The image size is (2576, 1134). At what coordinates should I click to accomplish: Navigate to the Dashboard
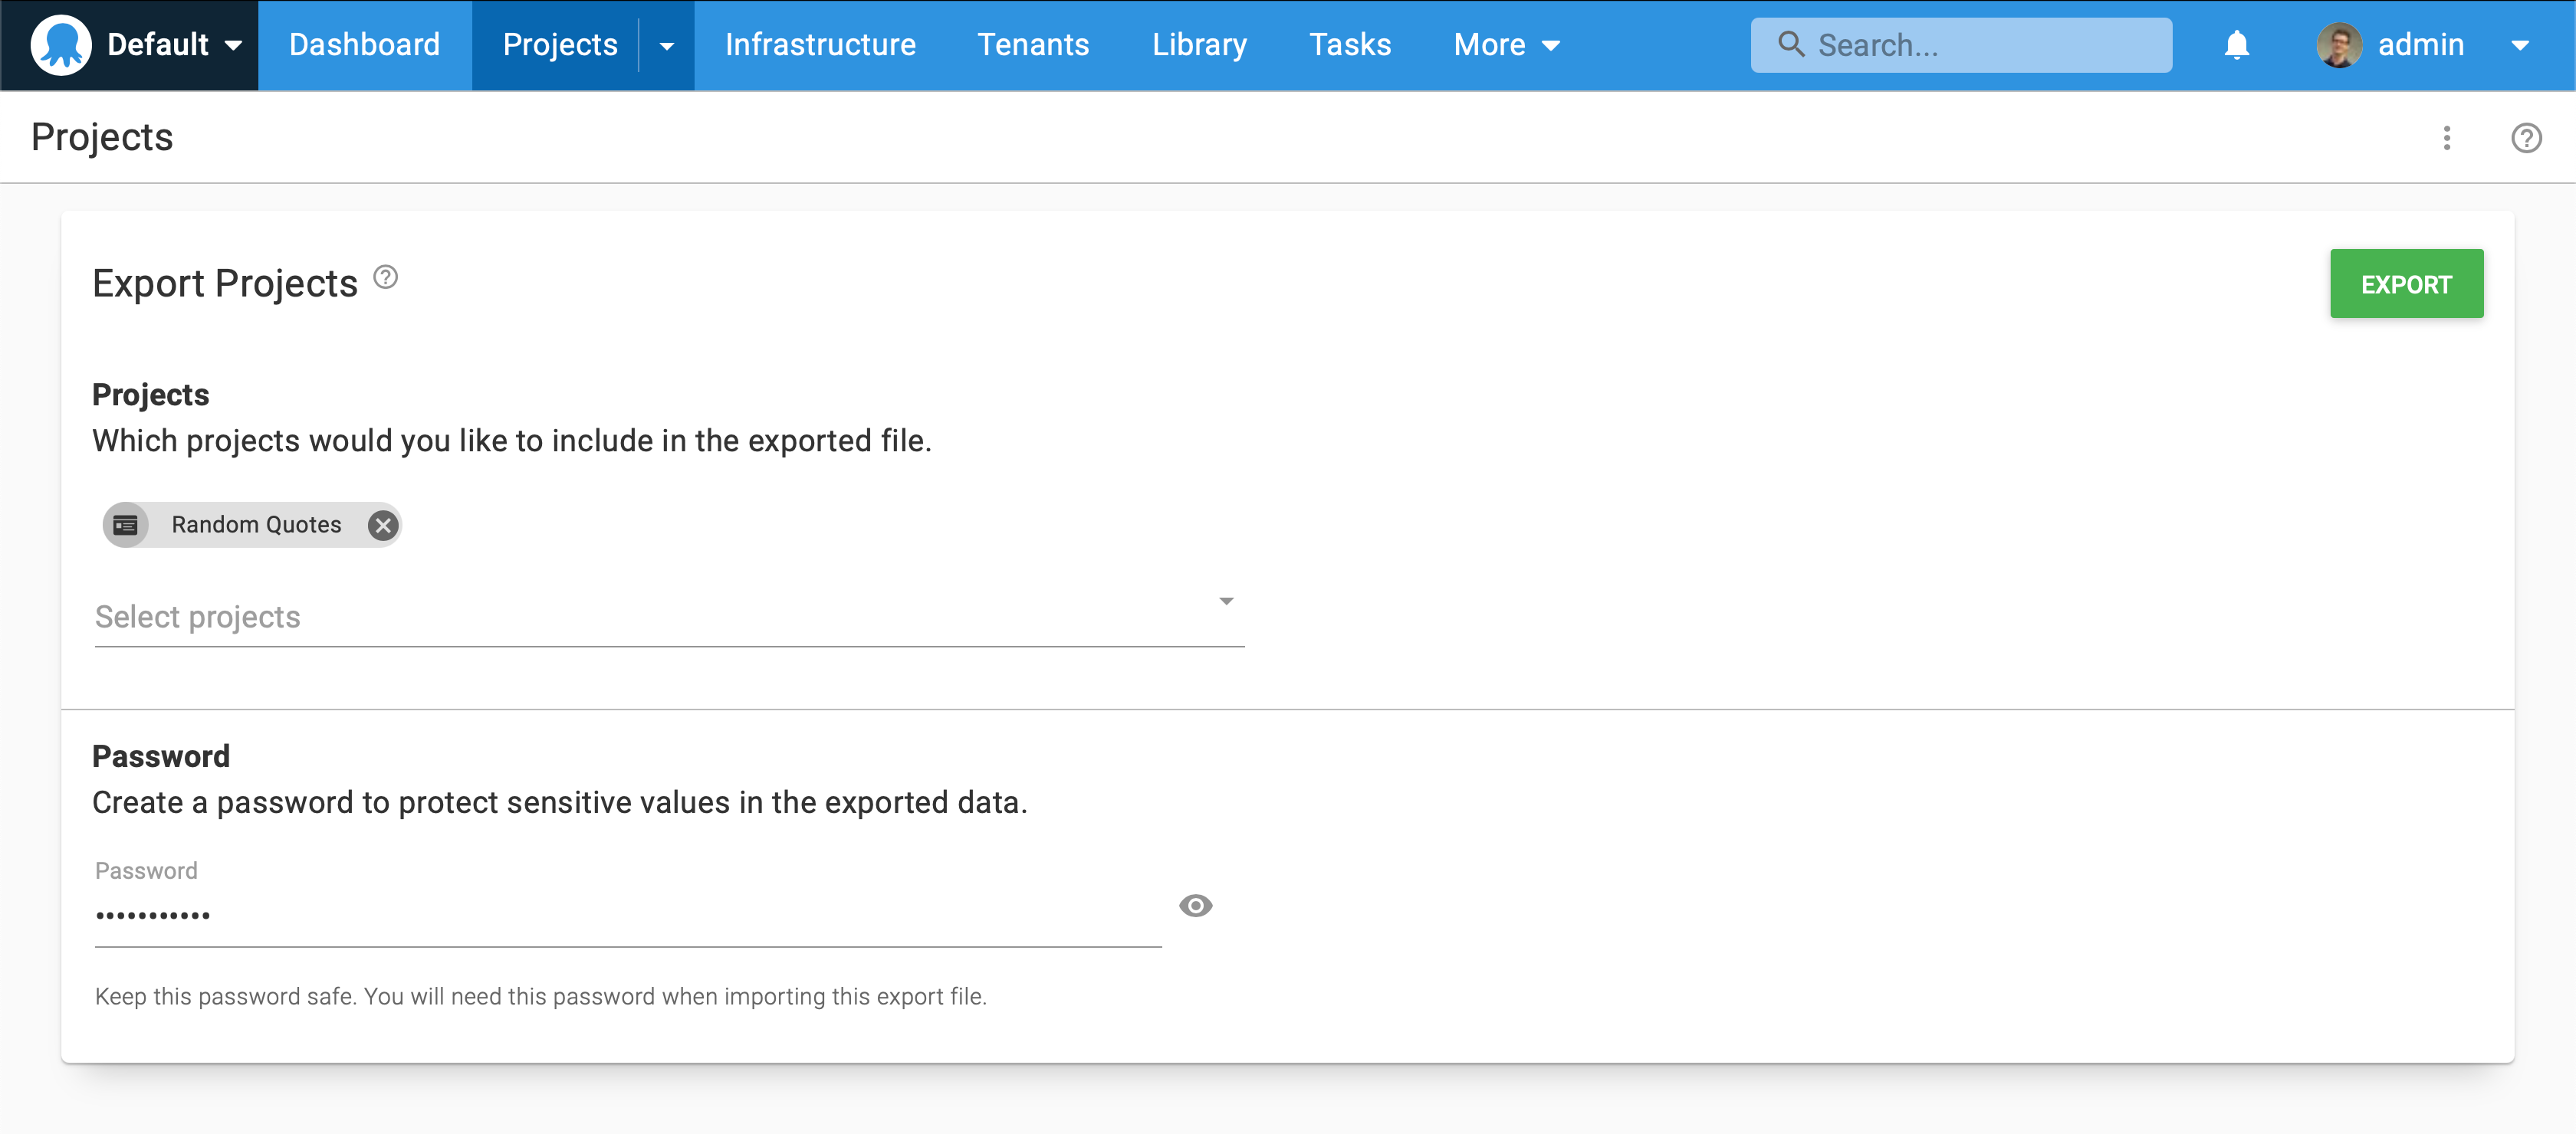[364, 45]
